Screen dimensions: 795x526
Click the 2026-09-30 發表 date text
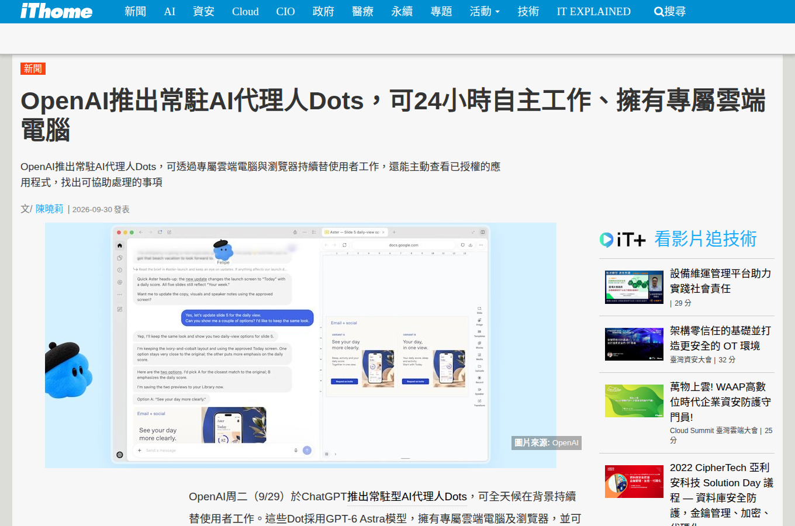pyautogui.click(x=101, y=209)
